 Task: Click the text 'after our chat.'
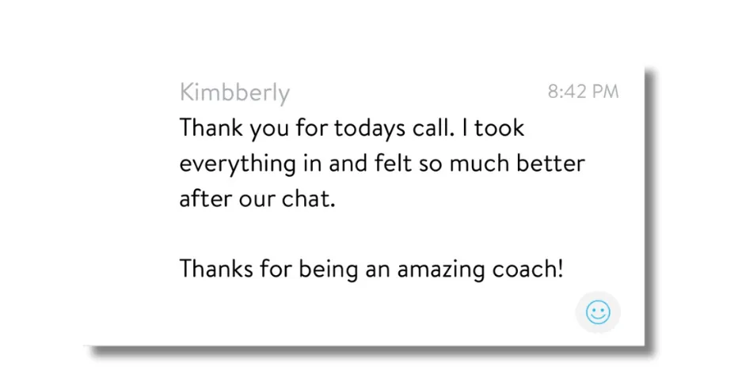(x=257, y=198)
